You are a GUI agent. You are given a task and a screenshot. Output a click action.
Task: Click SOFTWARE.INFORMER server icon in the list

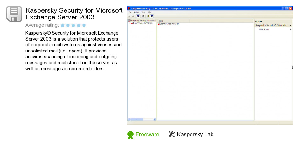(159, 24)
